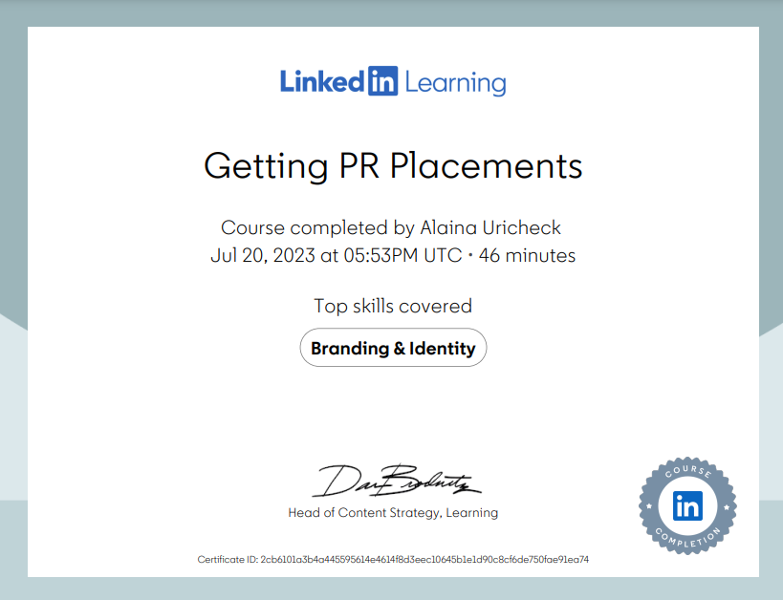Click the 46 minutes duration text
The height and width of the screenshot is (600, 783).
click(x=528, y=256)
